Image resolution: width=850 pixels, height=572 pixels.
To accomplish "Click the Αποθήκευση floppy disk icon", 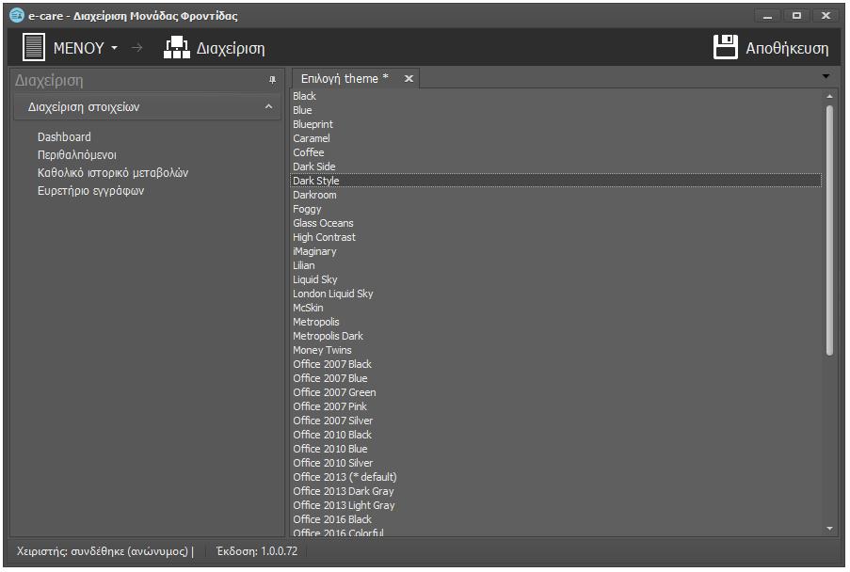I will pos(726,47).
